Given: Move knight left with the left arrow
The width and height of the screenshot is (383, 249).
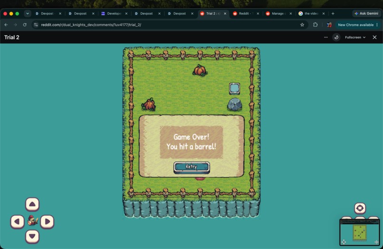Looking at the screenshot, I should pos(17,221).
